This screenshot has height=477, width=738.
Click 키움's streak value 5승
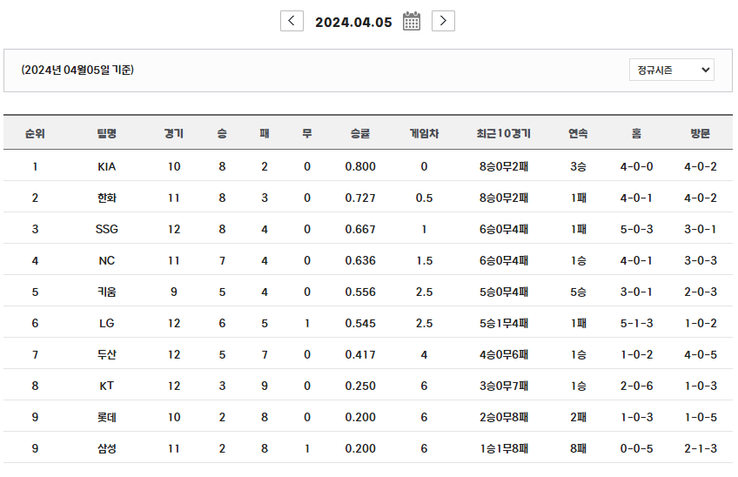pyautogui.click(x=578, y=292)
